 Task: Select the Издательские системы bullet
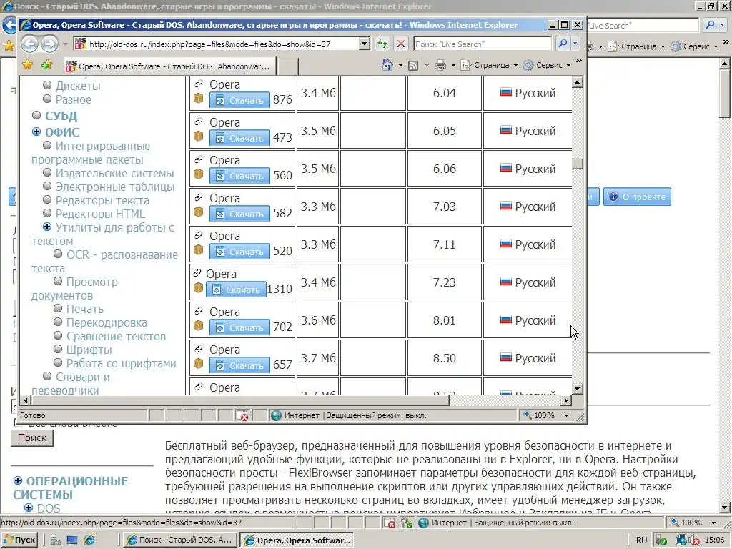pos(47,172)
